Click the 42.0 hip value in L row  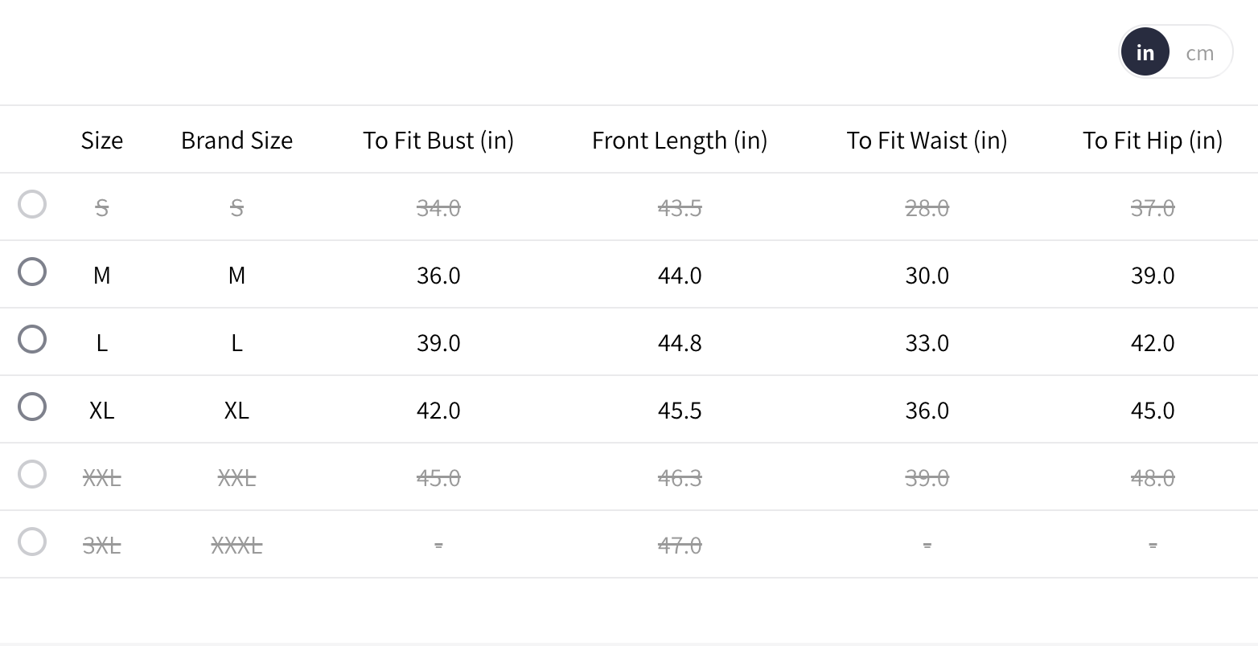1152,343
